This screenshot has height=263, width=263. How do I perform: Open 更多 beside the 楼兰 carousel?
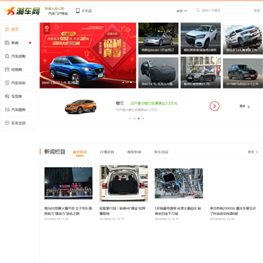245,107
